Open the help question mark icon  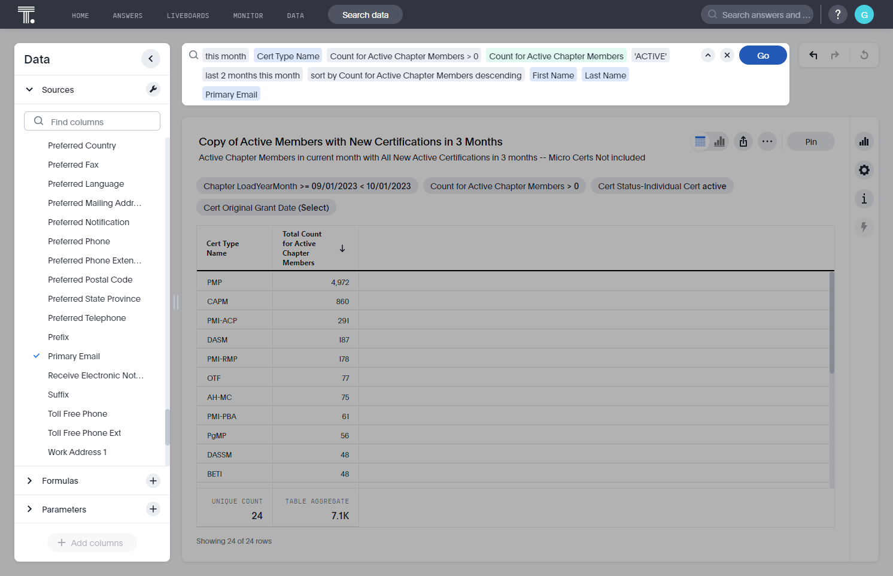tap(838, 14)
